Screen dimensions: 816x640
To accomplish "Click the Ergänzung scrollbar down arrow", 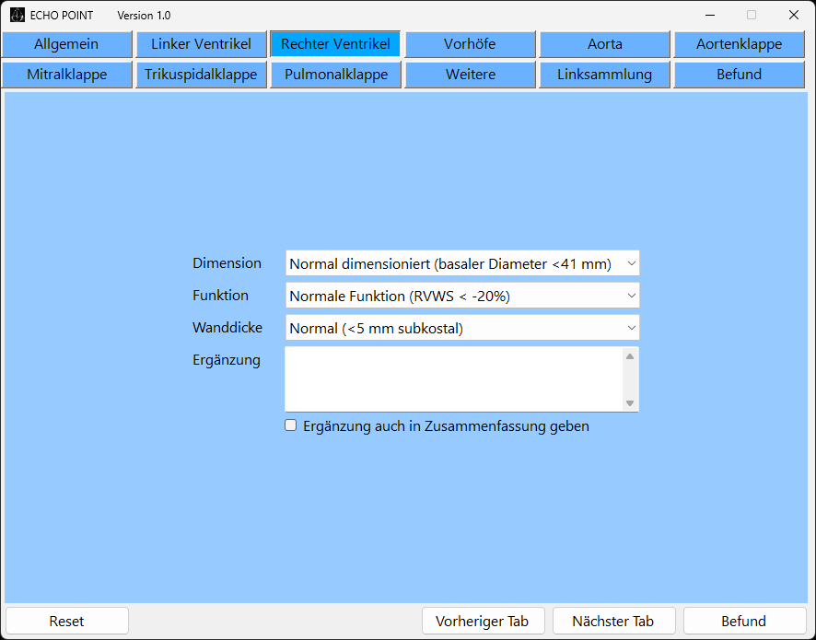I will (630, 402).
